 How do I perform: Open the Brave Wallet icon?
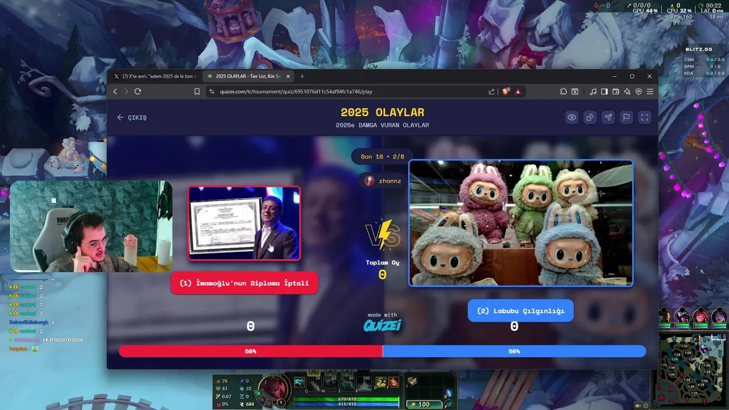[x=616, y=92]
